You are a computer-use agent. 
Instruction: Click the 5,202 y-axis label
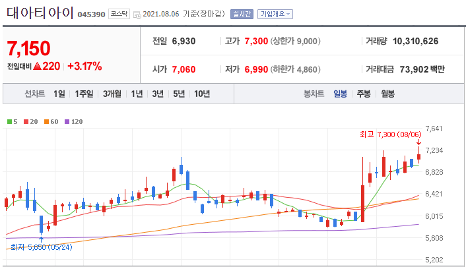point(434,260)
